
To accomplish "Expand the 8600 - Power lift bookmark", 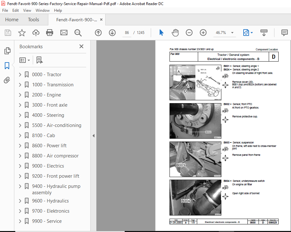I will tap(20, 146).
